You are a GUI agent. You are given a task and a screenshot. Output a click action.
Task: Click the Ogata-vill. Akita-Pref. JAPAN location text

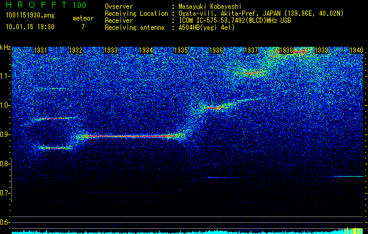(261, 13)
